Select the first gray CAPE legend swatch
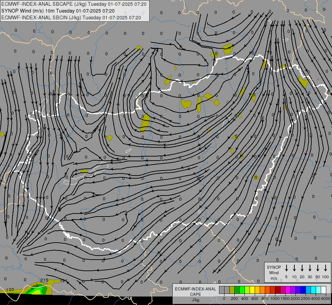This screenshot has width=332, height=305. pos(222,290)
